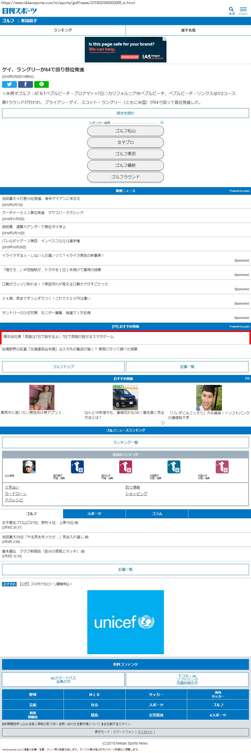Click the ゴルフトップ button
The width and height of the screenshot is (251, 753).
click(63, 367)
